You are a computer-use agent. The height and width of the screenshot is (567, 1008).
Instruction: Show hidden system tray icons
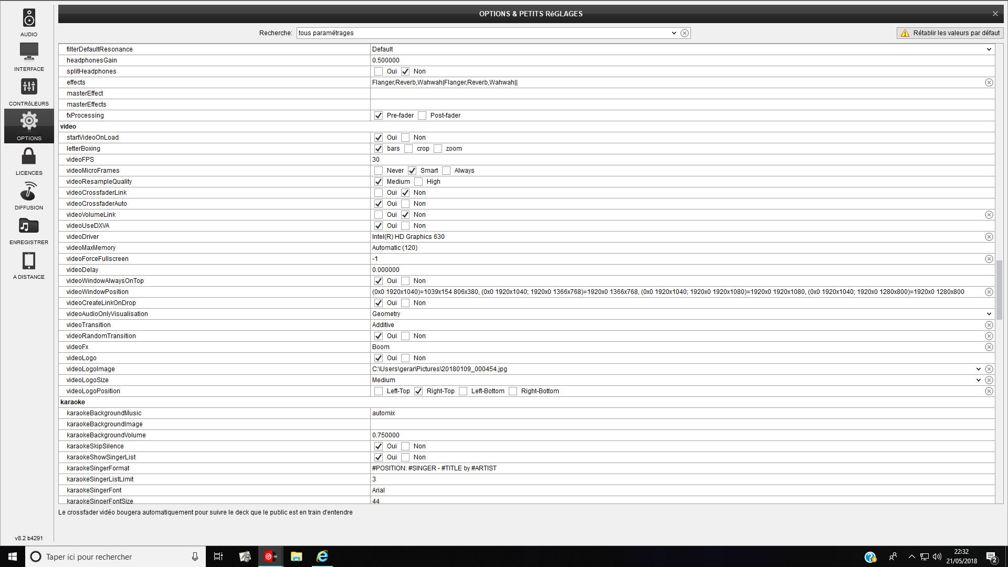(911, 556)
